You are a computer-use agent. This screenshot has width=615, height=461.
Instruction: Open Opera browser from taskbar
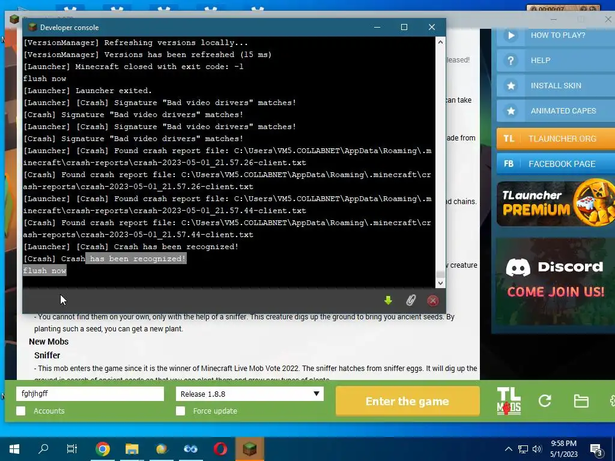[x=220, y=449]
